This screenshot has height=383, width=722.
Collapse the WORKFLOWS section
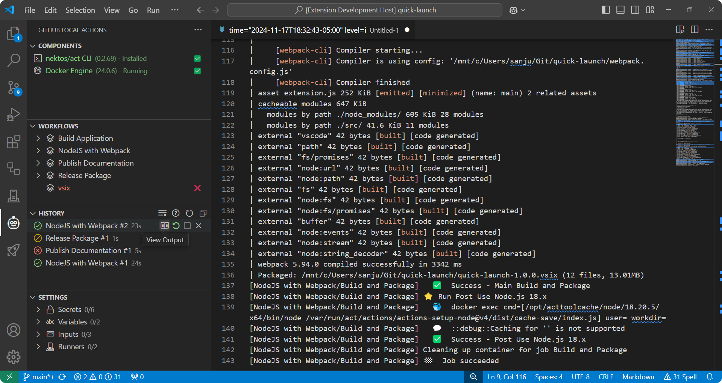(x=33, y=126)
